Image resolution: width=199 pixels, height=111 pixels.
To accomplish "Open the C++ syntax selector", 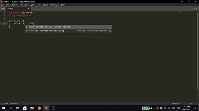I will (190, 104).
